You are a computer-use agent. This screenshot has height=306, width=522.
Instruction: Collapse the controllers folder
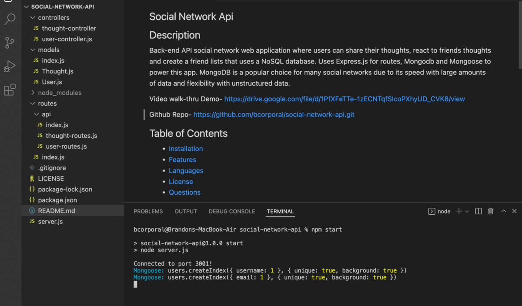(x=54, y=18)
